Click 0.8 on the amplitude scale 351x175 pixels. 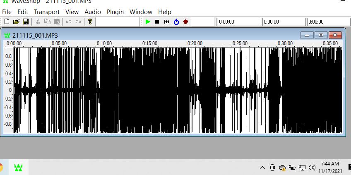click(x=9, y=56)
